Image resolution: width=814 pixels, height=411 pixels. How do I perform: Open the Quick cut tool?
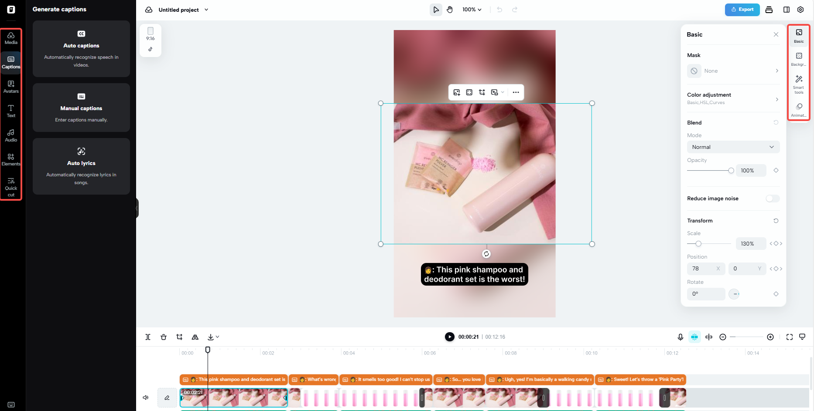(11, 186)
